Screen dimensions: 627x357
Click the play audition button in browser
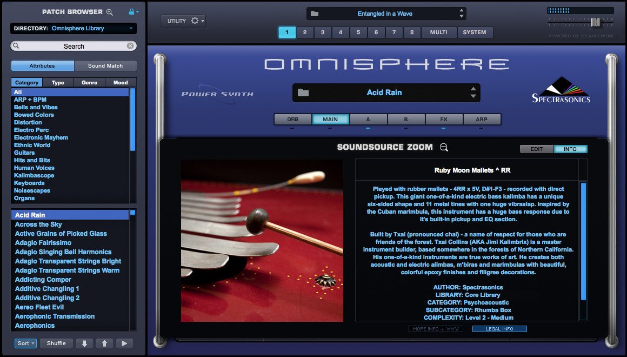(124, 343)
